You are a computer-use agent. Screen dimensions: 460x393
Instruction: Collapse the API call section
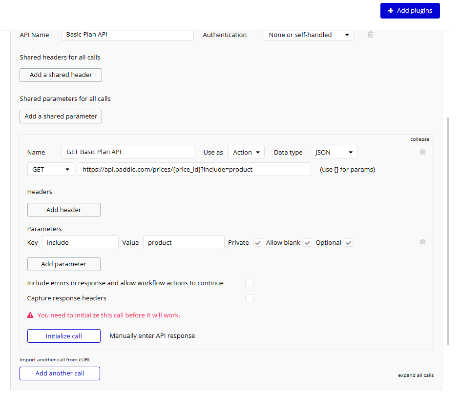(419, 139)
